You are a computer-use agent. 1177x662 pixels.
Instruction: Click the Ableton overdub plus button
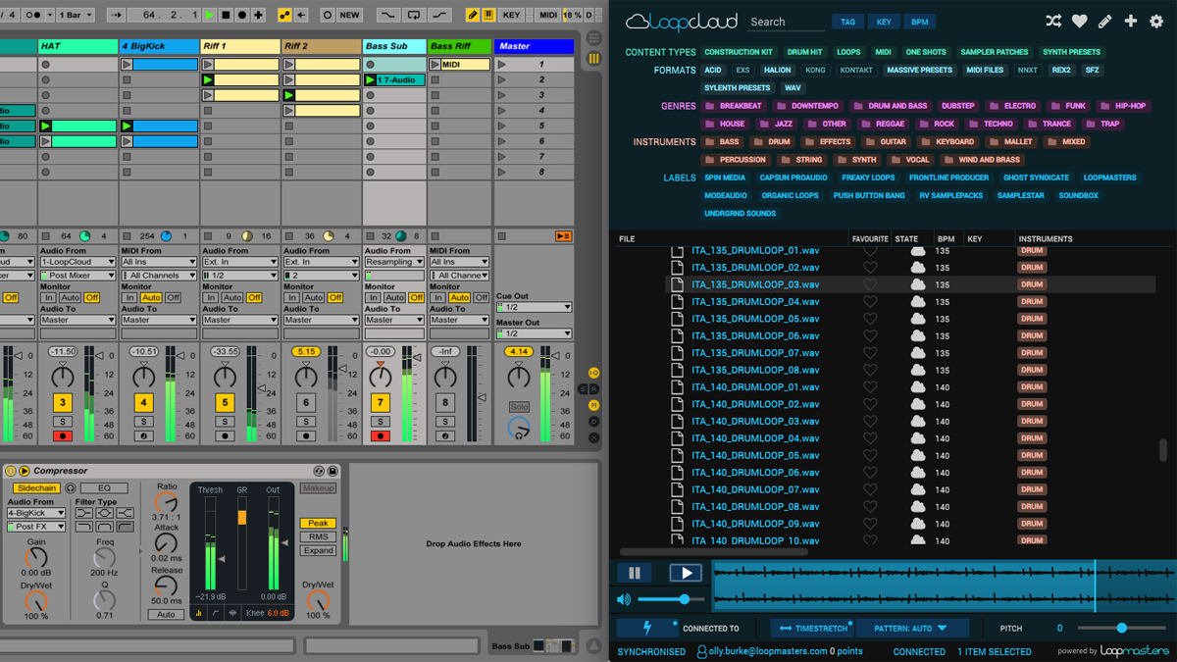click(259, 15)
